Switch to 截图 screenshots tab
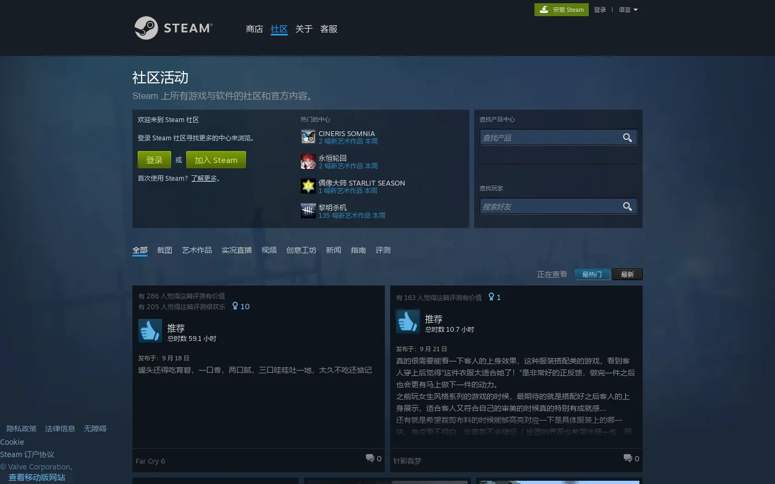This screenshot has width=775, height=484. click(165, 250)
